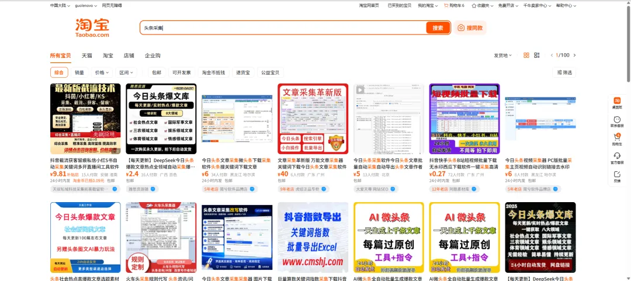The image size is (631, 281).
Task: Open 短视频批量下载 product thumbnail
Action: [464, 119]
